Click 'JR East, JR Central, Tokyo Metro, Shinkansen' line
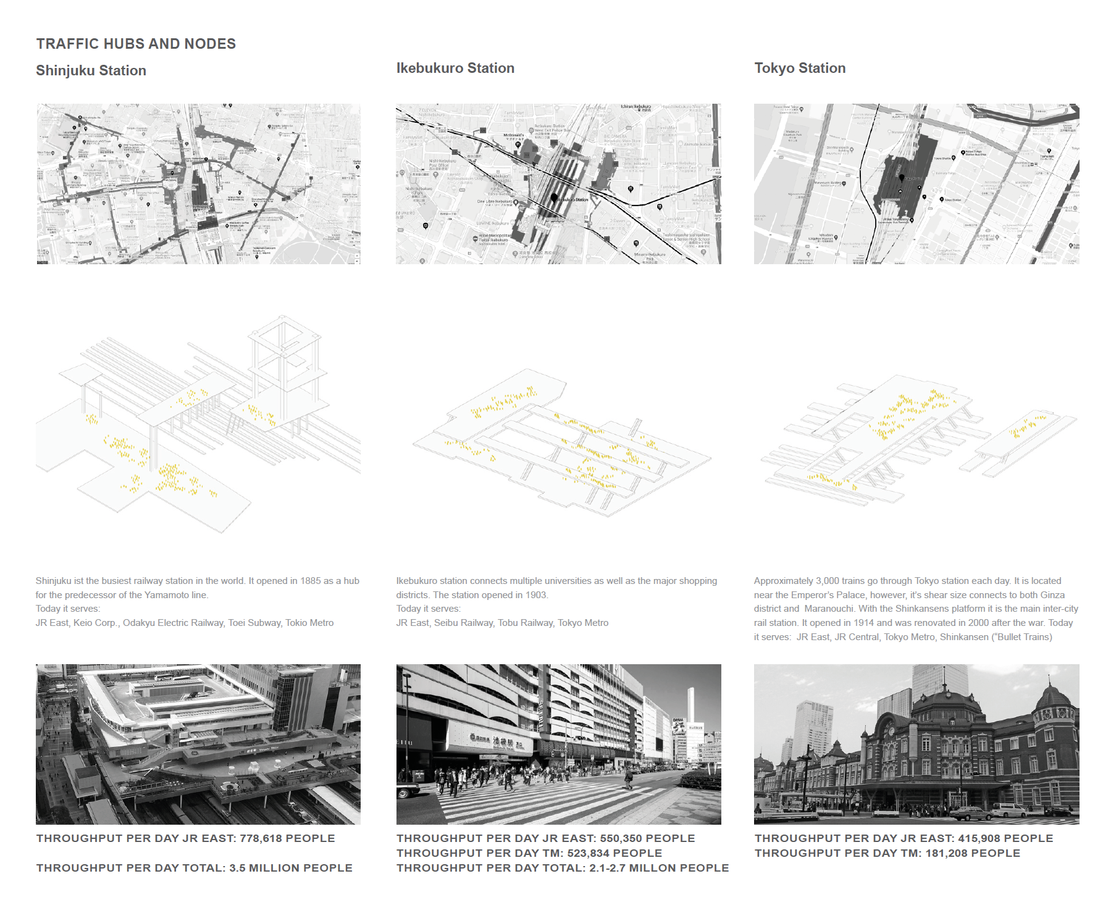Viewport: 1103px width, 921px height. [x=925, y=637]
